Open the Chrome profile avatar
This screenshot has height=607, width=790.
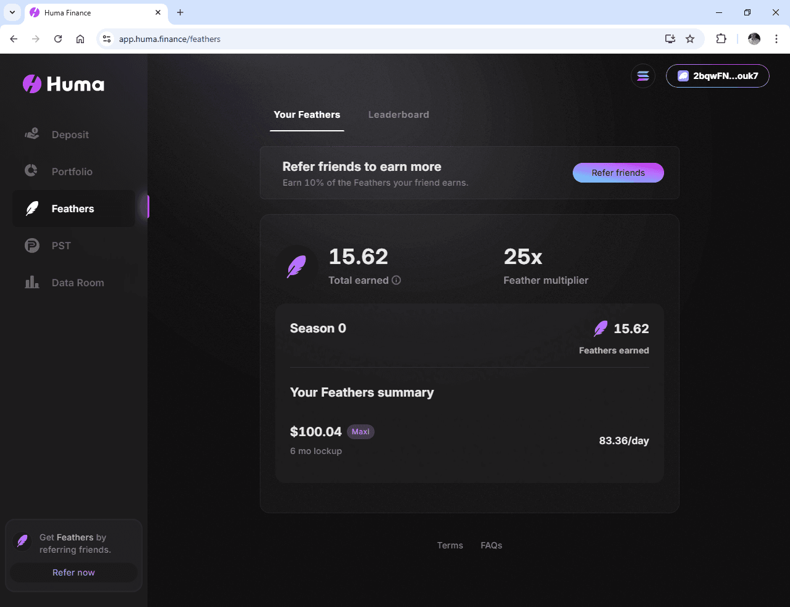(754, 39)
